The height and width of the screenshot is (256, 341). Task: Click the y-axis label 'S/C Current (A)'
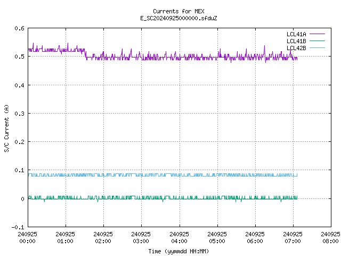point(6,128)
